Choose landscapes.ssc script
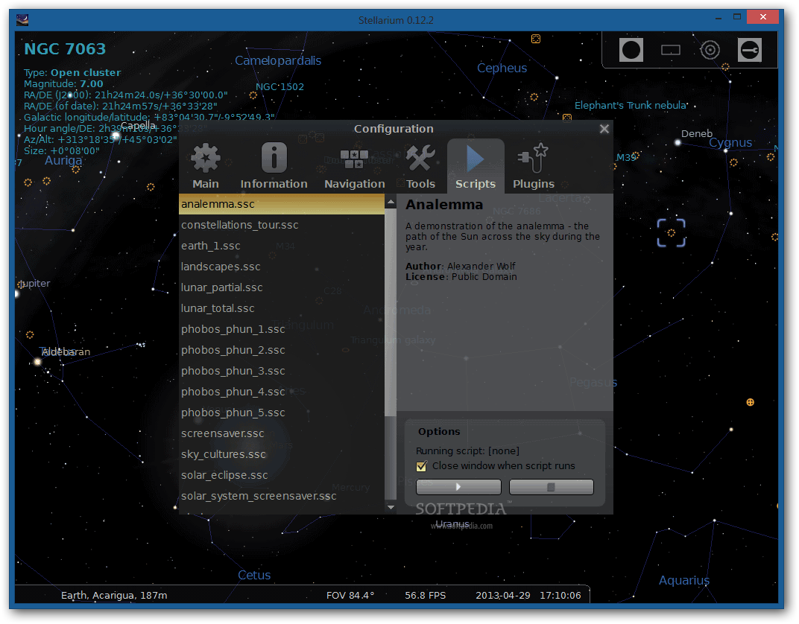The height and width of the screenshot is (624, 799). coord(282,267)
